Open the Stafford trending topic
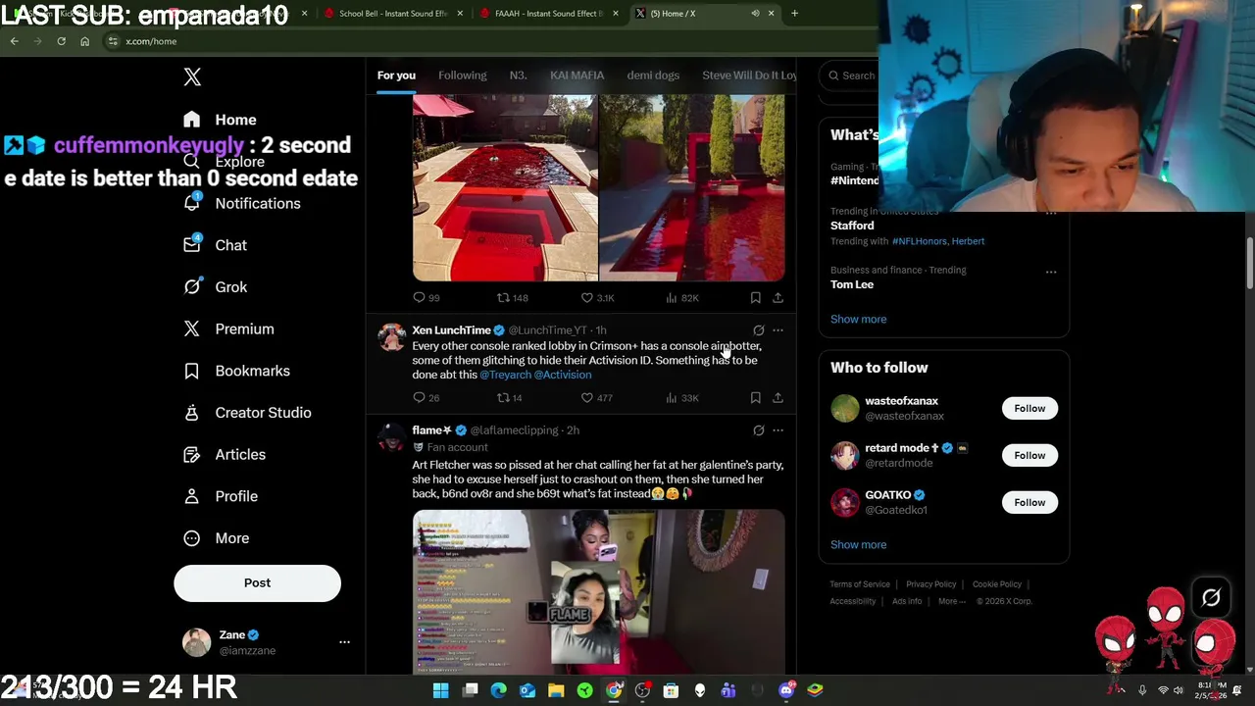 [x=852, y=226]
